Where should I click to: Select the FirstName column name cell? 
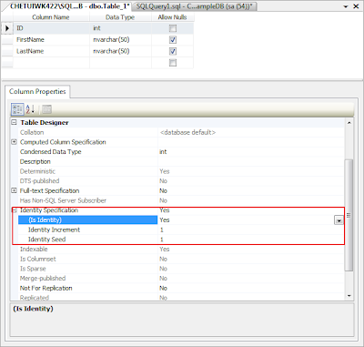point(51,40)
